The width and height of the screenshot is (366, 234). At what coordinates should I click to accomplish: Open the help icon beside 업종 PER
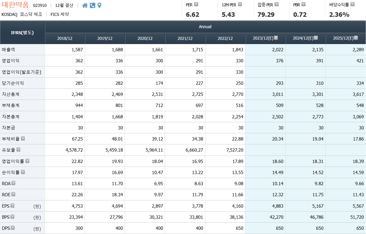coord(277,4)
